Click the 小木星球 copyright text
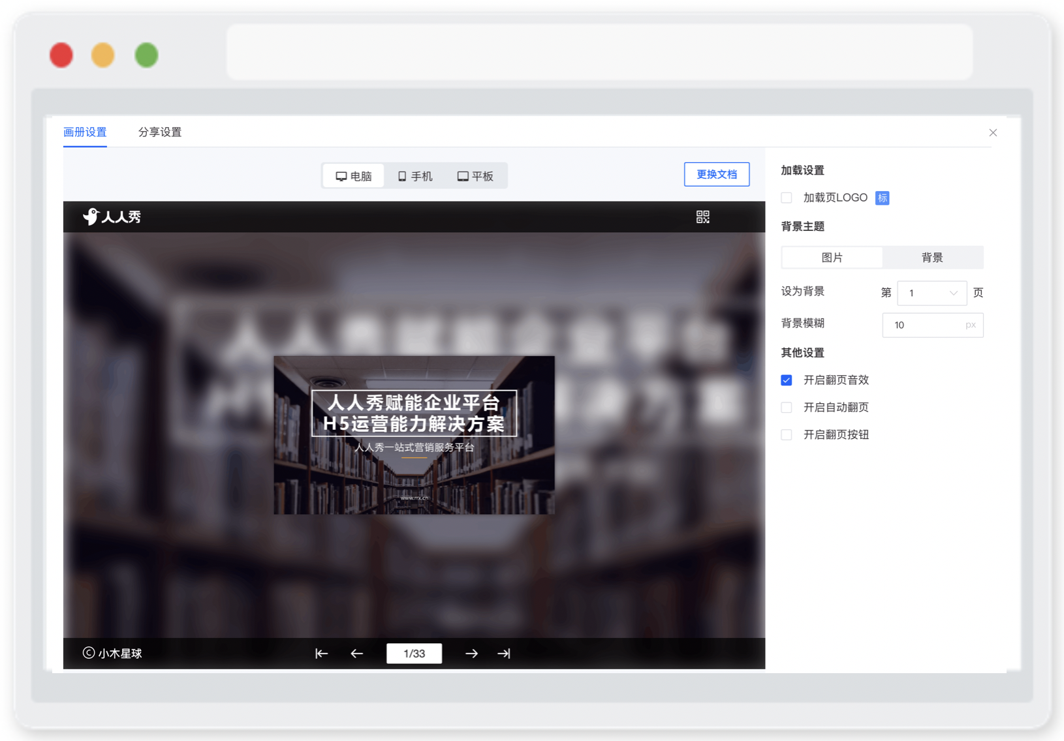This screenshot has width=1064, height=741. pos(112,653)
